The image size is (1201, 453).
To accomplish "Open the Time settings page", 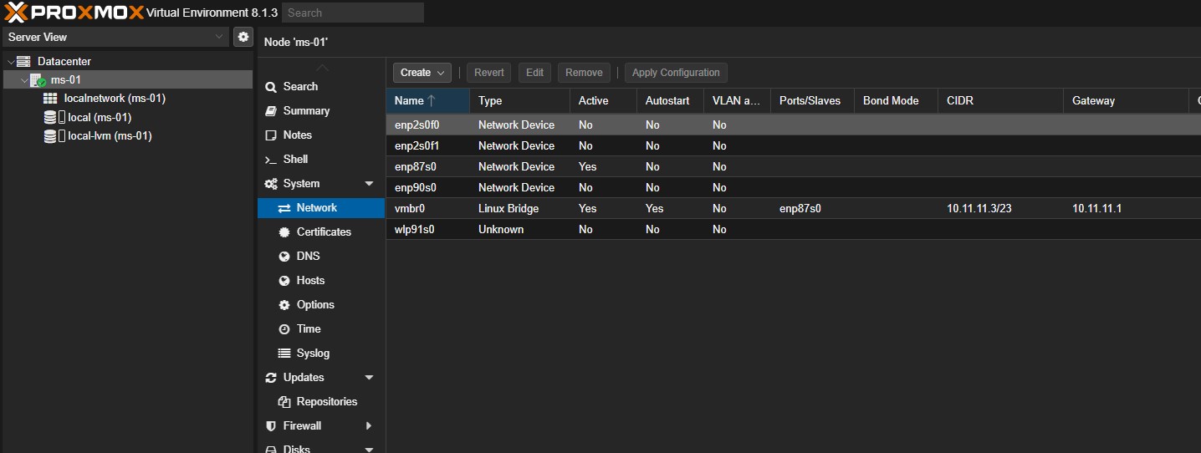I will coord(309,328).
